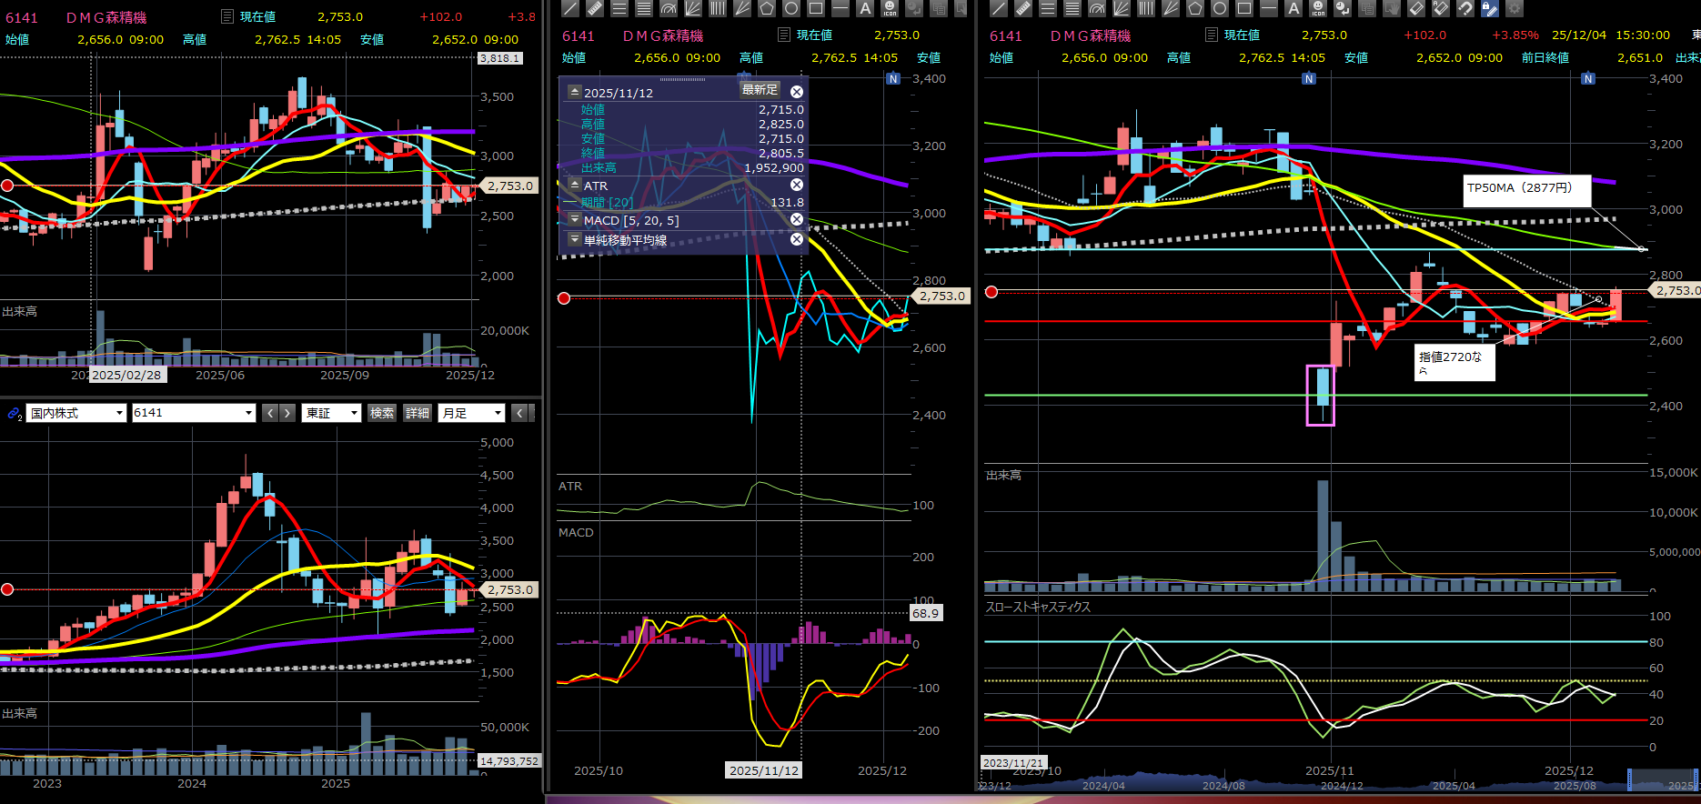Click the gear settings icon in right toolbar

click(x=1514, y=8)
